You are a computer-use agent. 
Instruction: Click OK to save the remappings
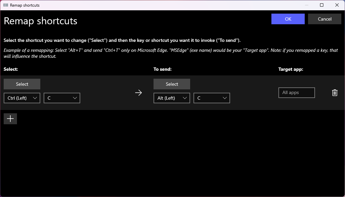coord(288,19)
